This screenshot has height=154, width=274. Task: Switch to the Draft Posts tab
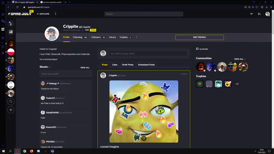(128, 65)
